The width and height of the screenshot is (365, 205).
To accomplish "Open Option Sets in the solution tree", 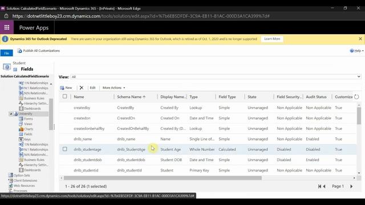I will (22, 175).
